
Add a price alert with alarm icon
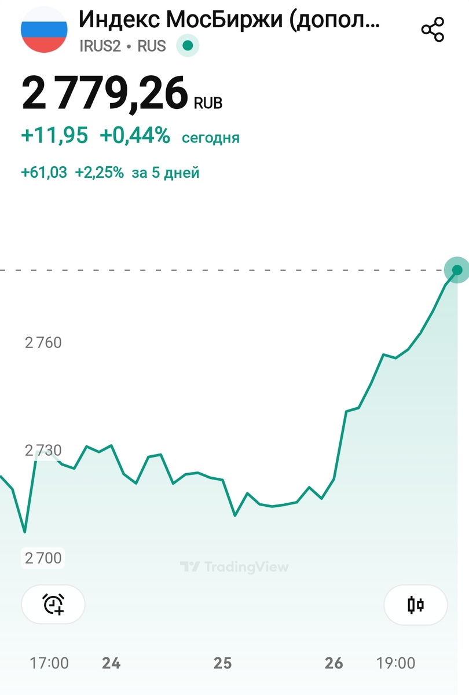coord(53,605)
